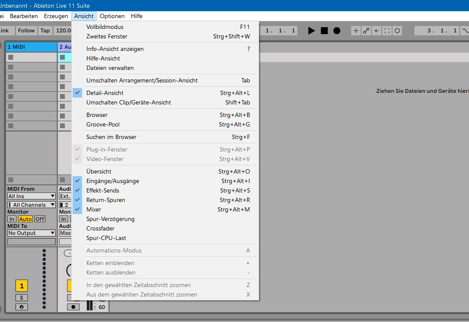The height and width of the screenshot is (322, 469).
Task: Click the Stop button in transport
Action: [324, 31]
